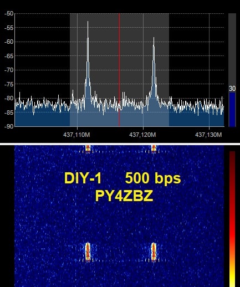
Task: Click the lower-left waterfall burst
Action: [88, 252]
